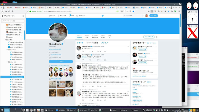The image size is (199, 112).
Task: Close the bookmarks sidebar with the X
Action: 23,16
